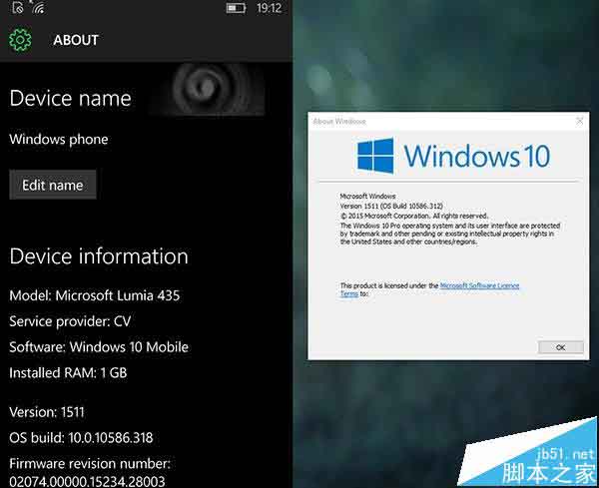Image resolution: width=599 pixels, height=488 pixels.
Task: Tap the Device name heading
Action: pos(70,98)
